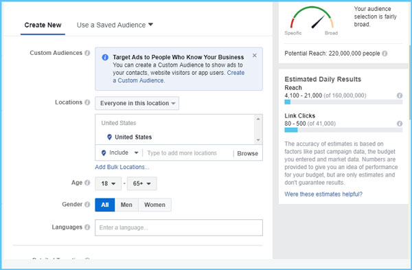Select the All gender option
Screen dimensions: 412x270
[105, 205]
